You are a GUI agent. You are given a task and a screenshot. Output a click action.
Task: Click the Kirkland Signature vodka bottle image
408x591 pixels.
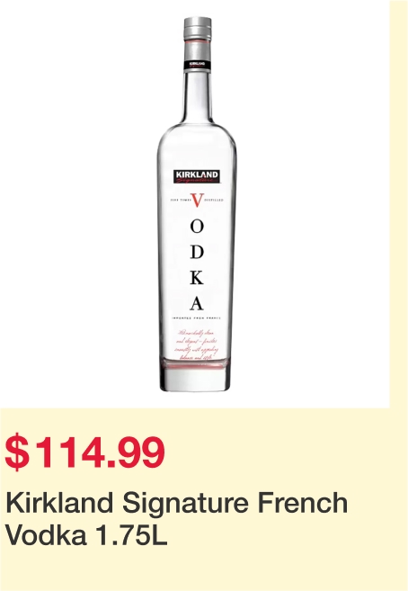(x=197, y=204)
